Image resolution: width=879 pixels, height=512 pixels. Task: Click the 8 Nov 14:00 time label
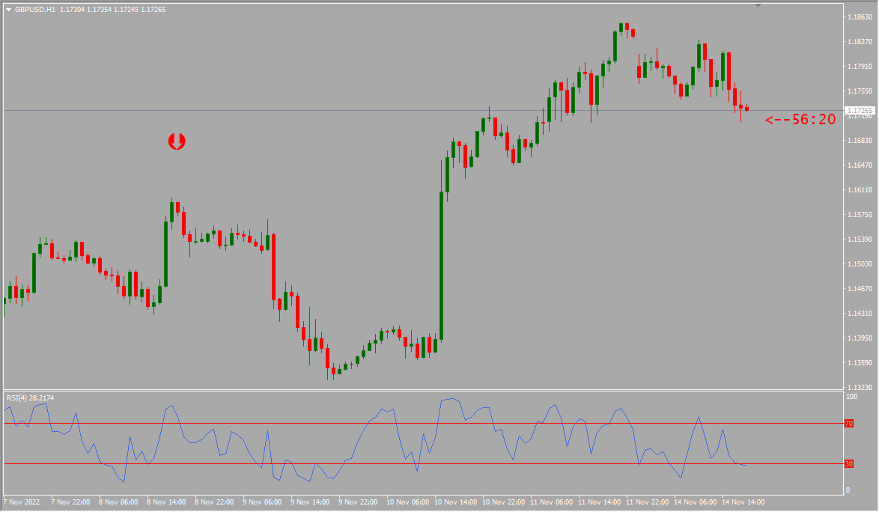166,502
